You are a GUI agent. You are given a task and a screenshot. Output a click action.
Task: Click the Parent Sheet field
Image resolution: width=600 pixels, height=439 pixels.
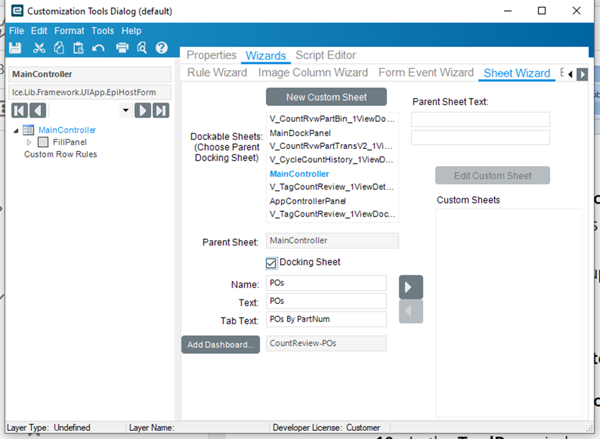(332, 241)
